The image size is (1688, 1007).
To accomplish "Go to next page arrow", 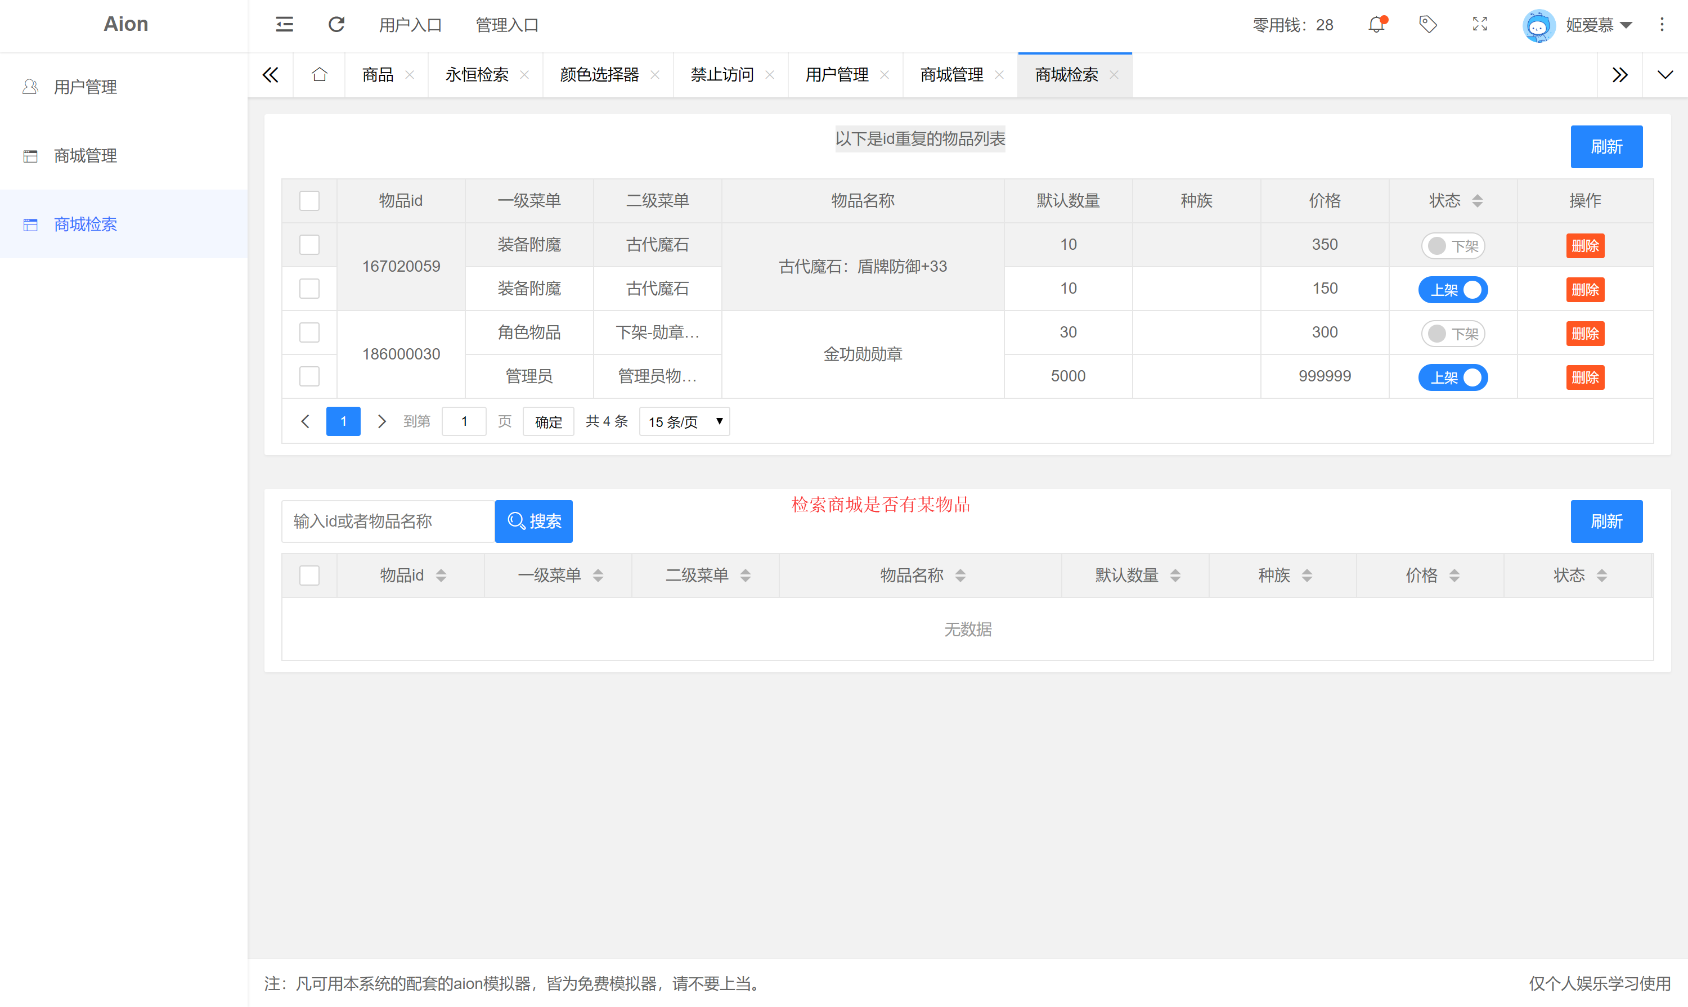I will (x=381, y=421).
